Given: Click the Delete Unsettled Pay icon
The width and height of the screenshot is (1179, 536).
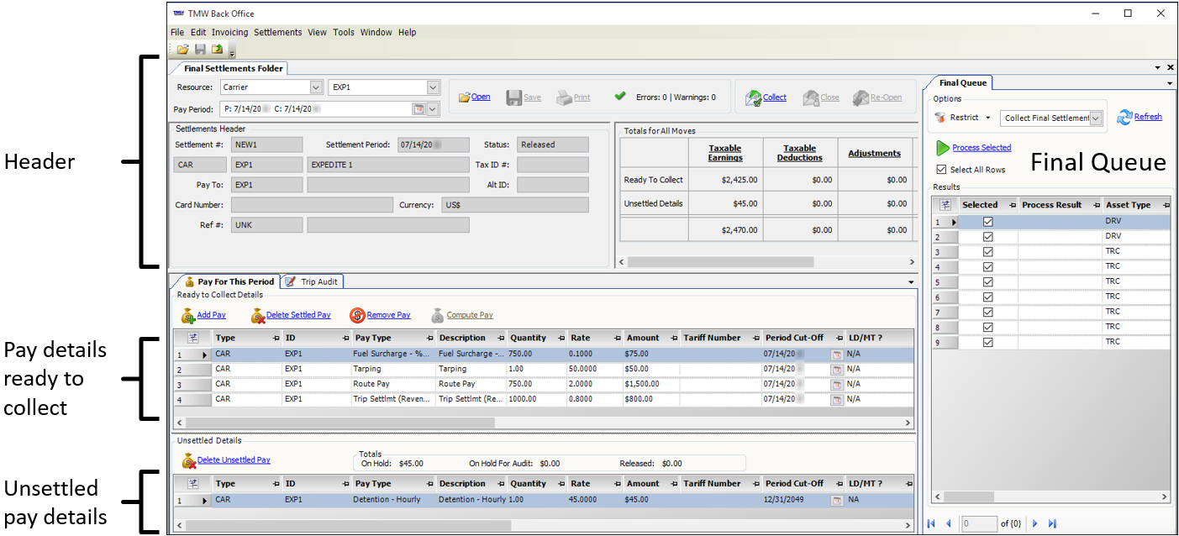Looking at the screenshot, I should pos(189,460).
